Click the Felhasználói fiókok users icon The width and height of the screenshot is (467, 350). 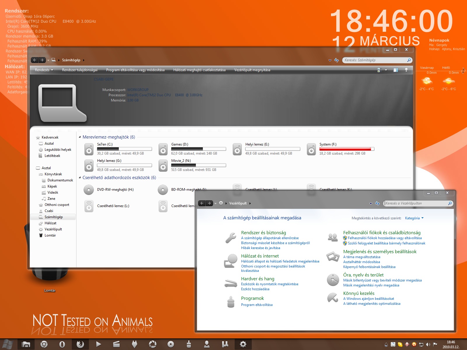click(x=333, y=237)
